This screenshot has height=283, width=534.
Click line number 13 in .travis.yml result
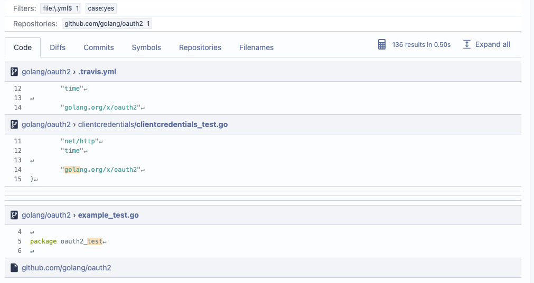coord(18,98)
